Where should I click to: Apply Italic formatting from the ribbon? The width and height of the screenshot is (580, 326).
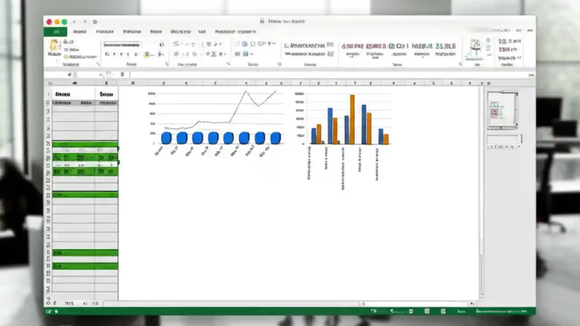coord(114,54)
